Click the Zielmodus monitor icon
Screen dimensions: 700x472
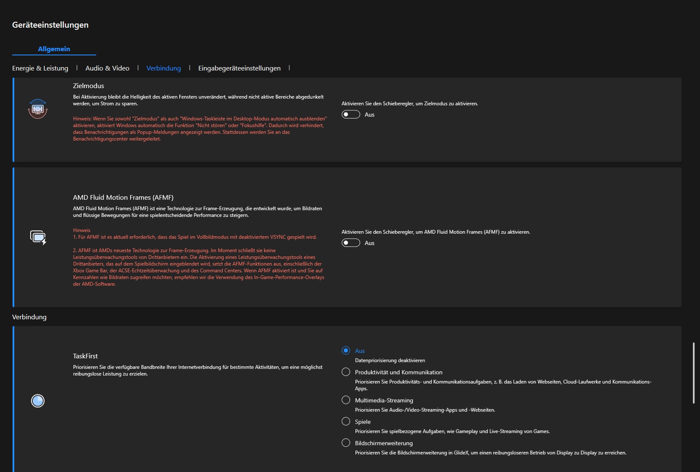[x=38, y=109]
